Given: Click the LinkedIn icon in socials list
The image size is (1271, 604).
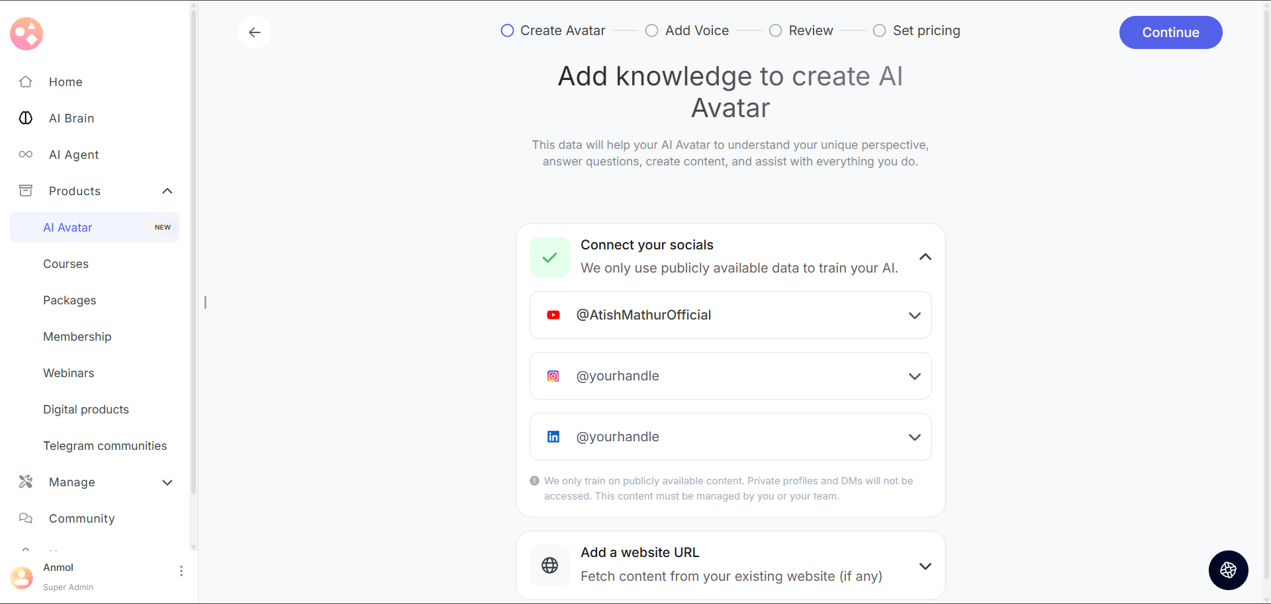Looking at the screenshot, I should click(553, 437).
